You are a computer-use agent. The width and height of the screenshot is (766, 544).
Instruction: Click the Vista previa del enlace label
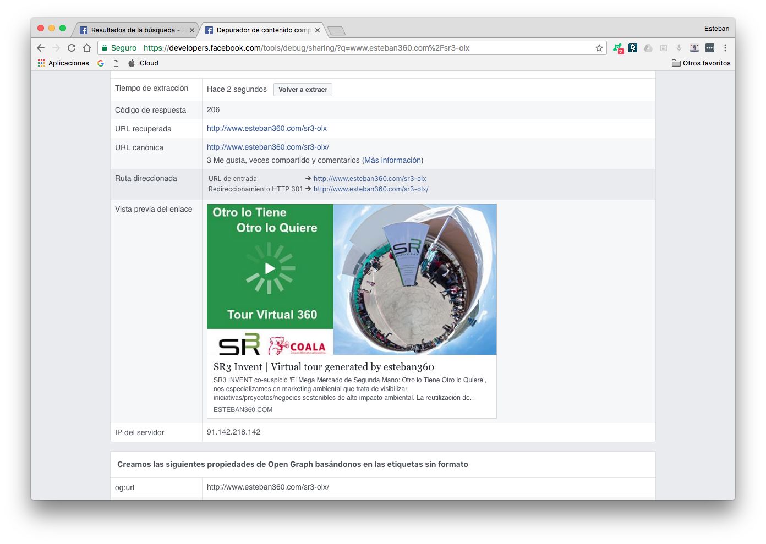(154, 209)
